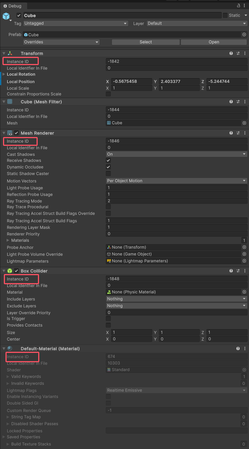Open the Cast Shadows dropdown
The image size is (249, 449).
(176, 154)
